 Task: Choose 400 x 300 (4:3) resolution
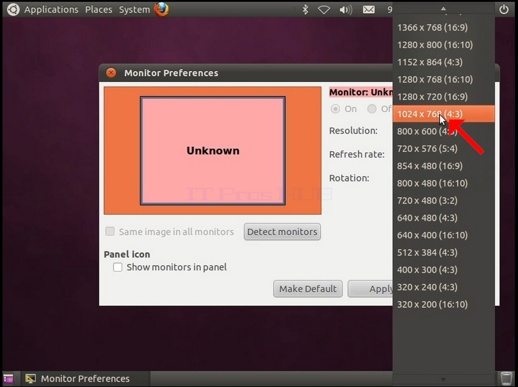pos(444,270)
